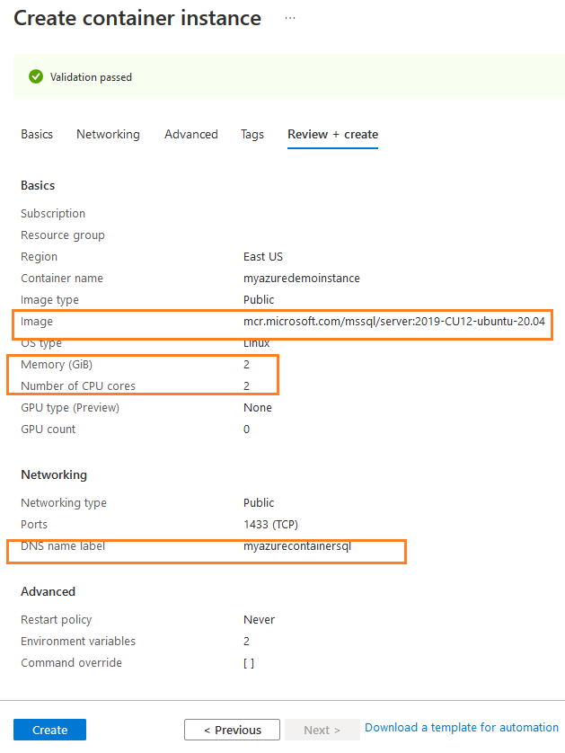This screenshot has height=753, width=565.
Task: Select the Review + create tab
Action: pyautogui.click(x=332, y=134)
